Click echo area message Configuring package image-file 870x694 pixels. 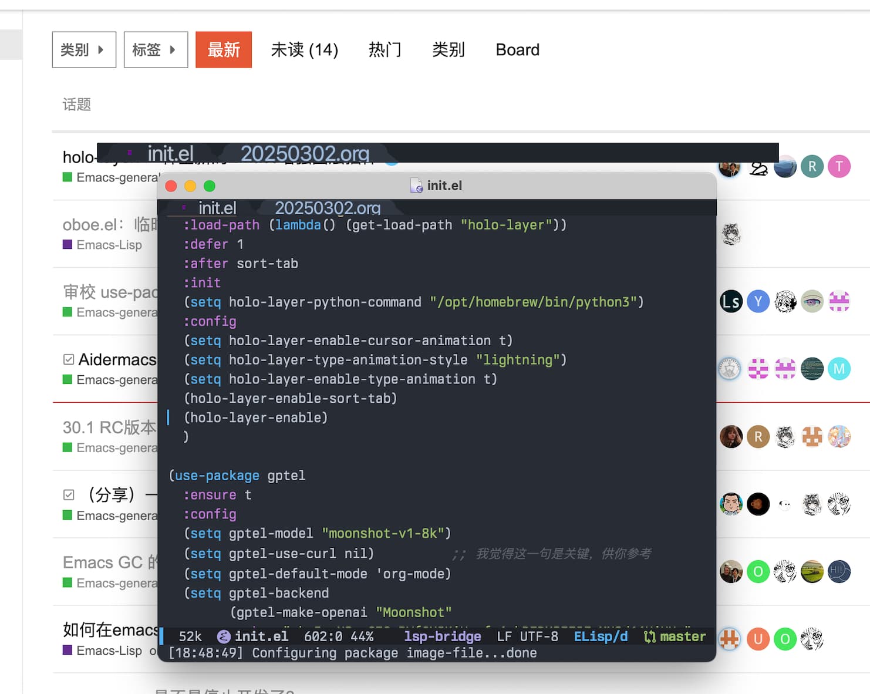(352, 653)
